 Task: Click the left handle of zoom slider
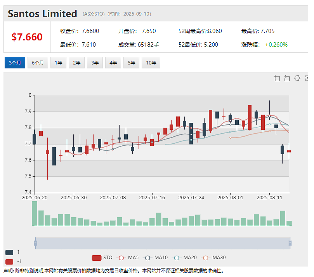35,243
